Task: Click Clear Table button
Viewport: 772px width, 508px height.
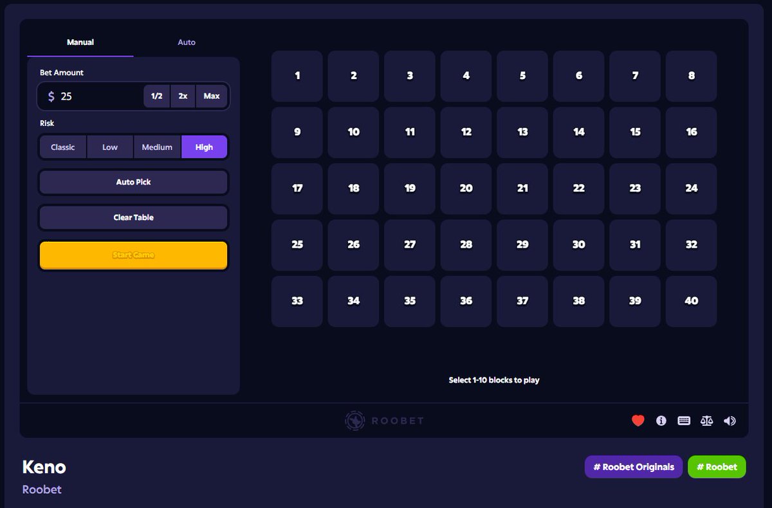Action: [x=134, y=217]
